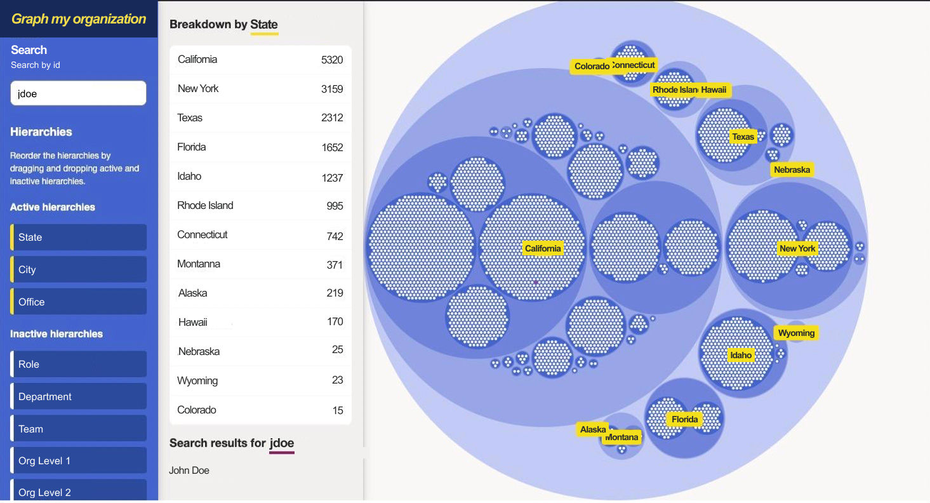Screen dimensions: 930x503
Task: Select the State active hierarchy
Action: [x=79, y=238]
